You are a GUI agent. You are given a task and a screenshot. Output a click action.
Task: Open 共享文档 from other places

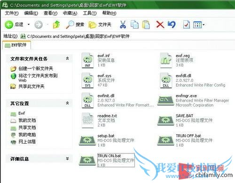coord(27,127)
